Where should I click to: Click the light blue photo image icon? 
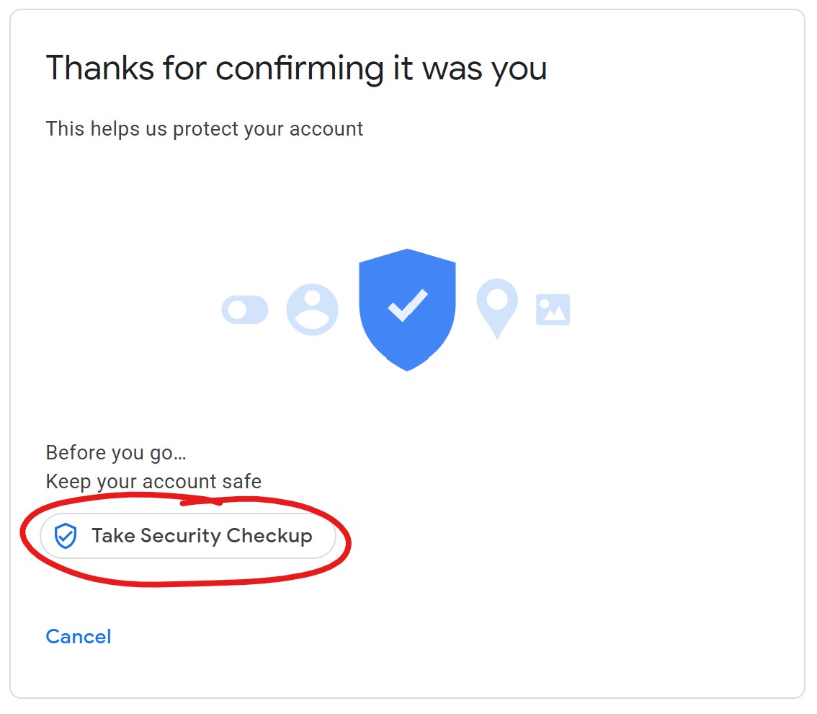tap(553, 309)
